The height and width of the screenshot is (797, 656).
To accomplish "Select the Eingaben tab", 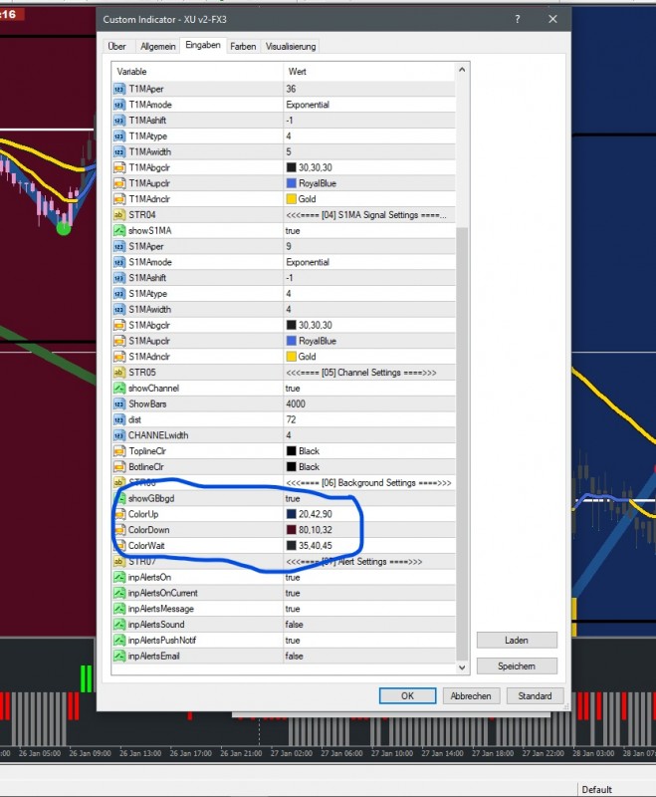I will pos(203,45).
